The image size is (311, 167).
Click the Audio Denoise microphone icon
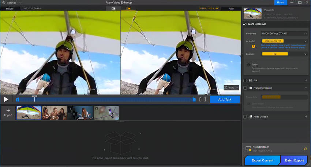251,117
